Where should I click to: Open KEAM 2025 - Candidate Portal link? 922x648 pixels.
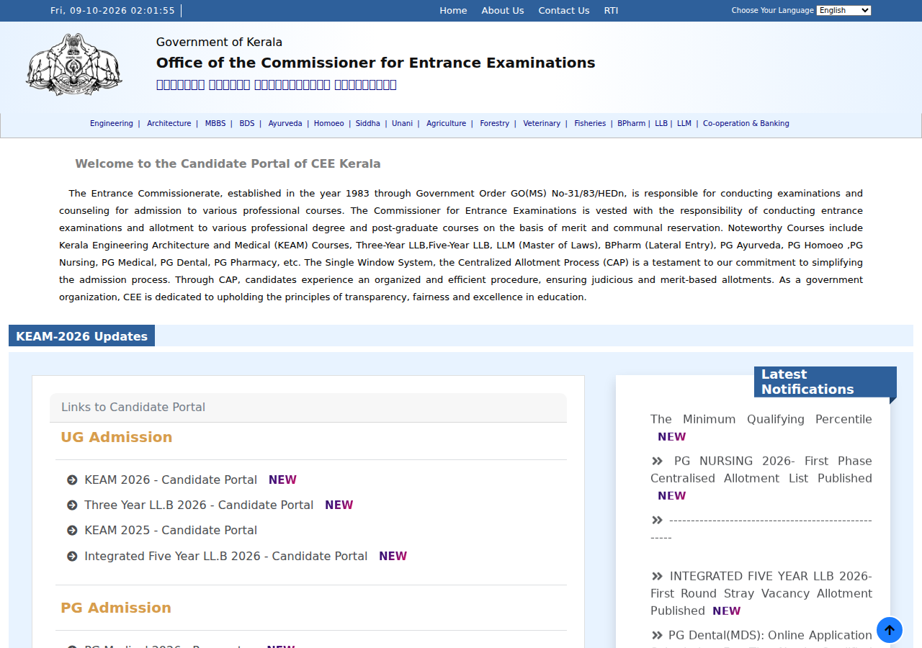[171, 531]
